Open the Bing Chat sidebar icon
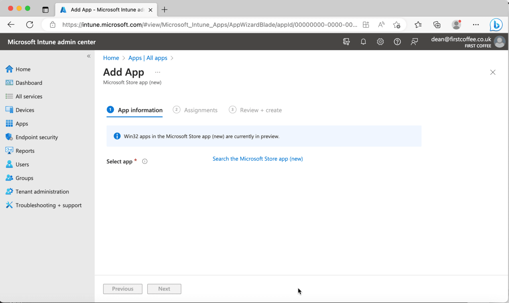The width and height of the screenshot is (509, 303). tap(496, 25)
